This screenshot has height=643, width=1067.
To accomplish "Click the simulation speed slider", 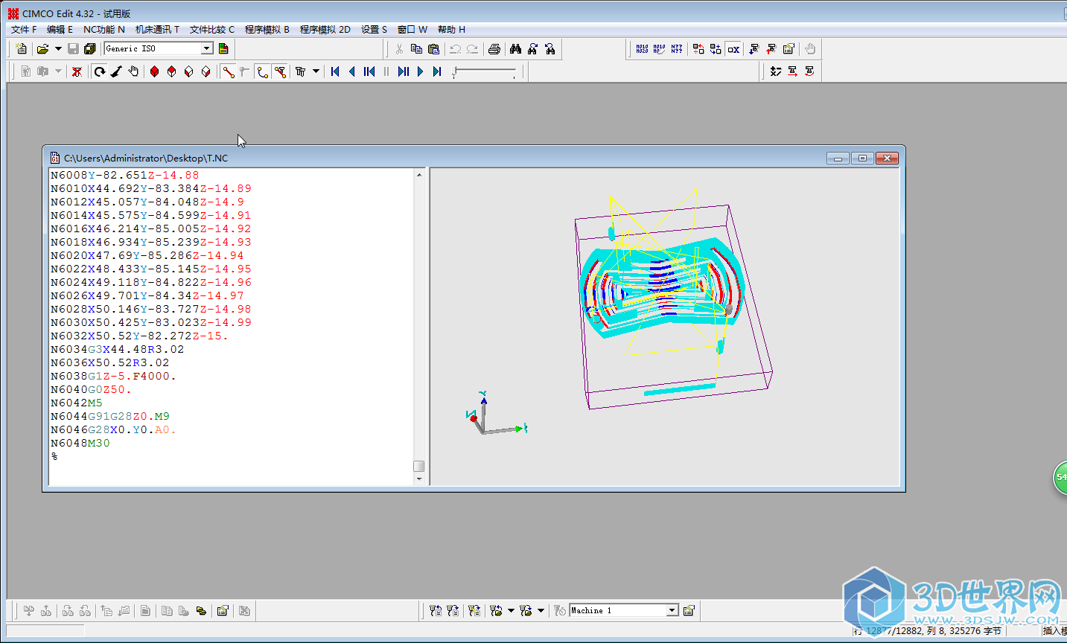I will pyautogui.click(x=484, y=71).
